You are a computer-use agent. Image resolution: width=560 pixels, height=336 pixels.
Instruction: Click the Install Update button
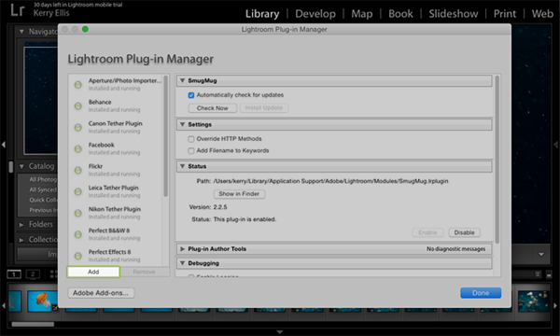264,108
